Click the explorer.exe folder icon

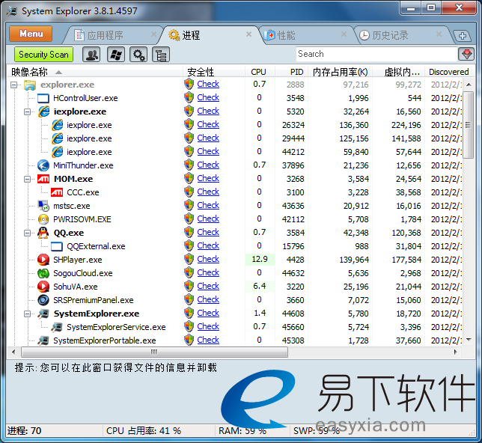[30, 85]
